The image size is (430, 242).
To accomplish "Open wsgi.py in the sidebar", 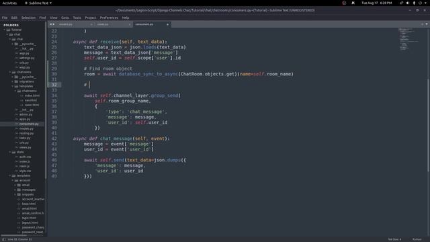I will coord(24,67).
